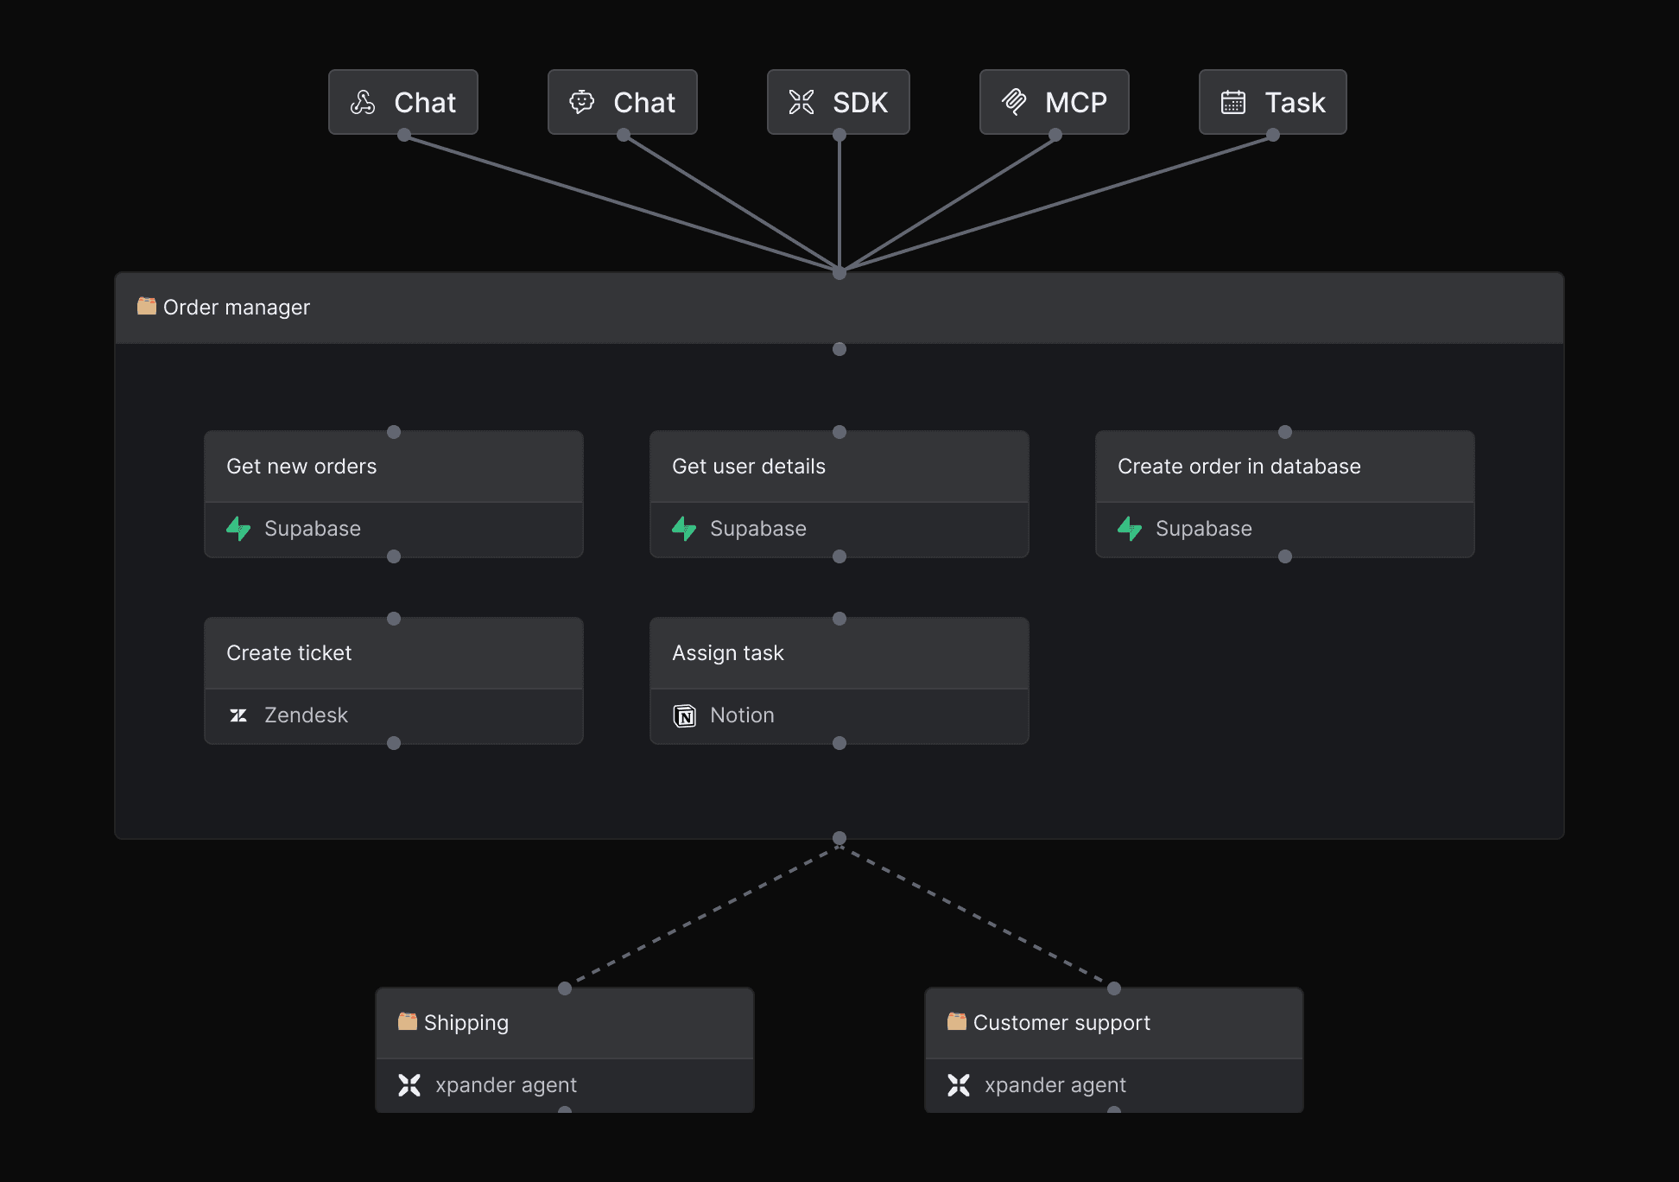The height and width of the screenshot is (1182, 1679).
Task: Click the Order manager folder icon
Action: click(x=147, y=307)
